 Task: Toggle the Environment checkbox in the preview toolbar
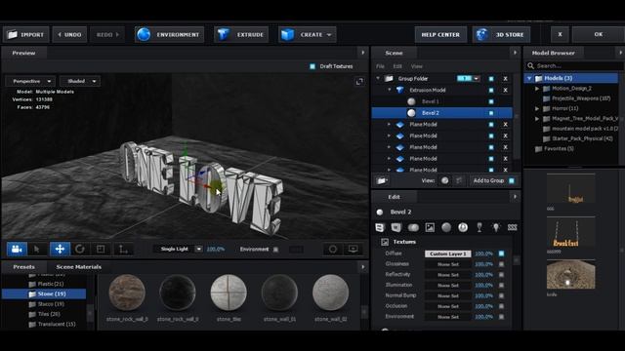pos(275,250)
